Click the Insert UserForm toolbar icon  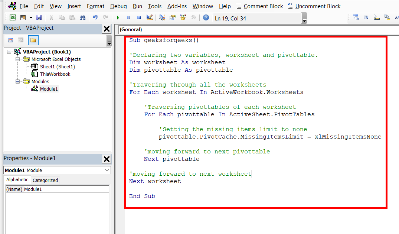coord(23,17)
